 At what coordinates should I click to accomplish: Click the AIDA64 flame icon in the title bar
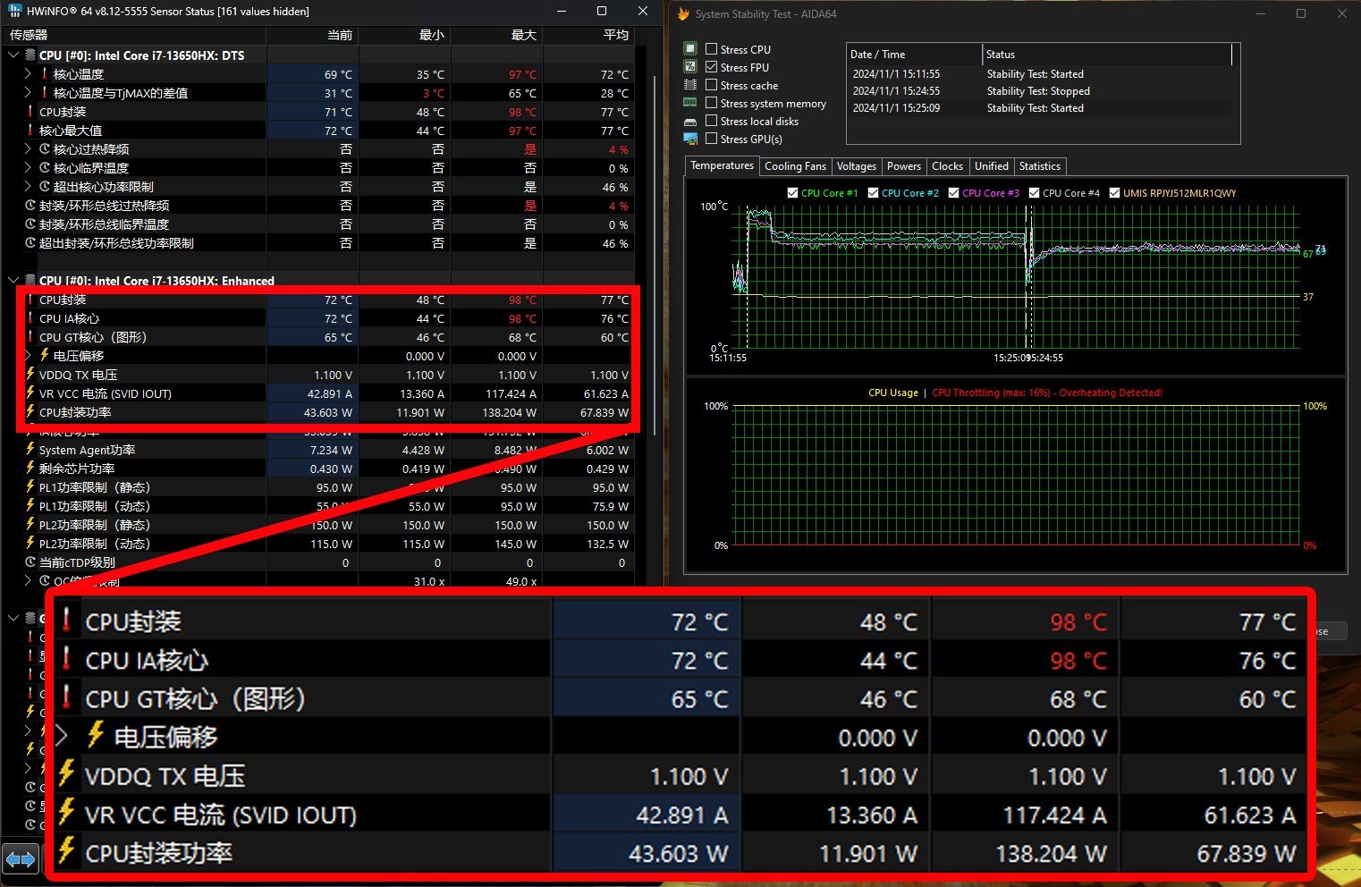pos(683,13)
